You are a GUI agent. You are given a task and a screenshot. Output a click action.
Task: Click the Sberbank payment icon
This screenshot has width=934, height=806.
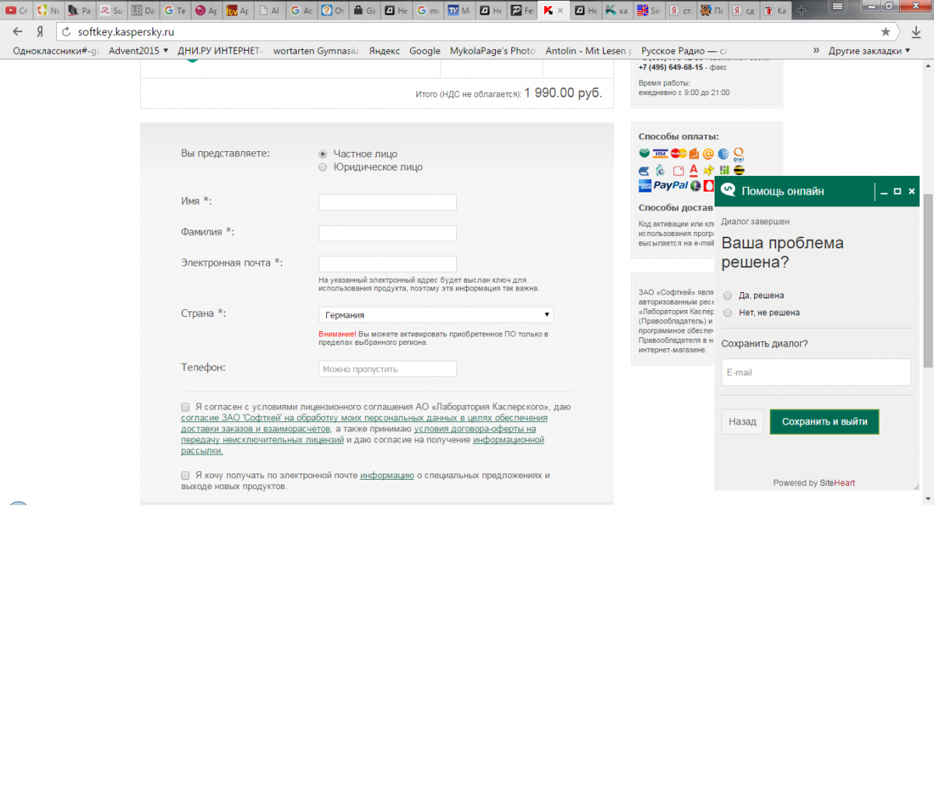click(x=644, y=153)
